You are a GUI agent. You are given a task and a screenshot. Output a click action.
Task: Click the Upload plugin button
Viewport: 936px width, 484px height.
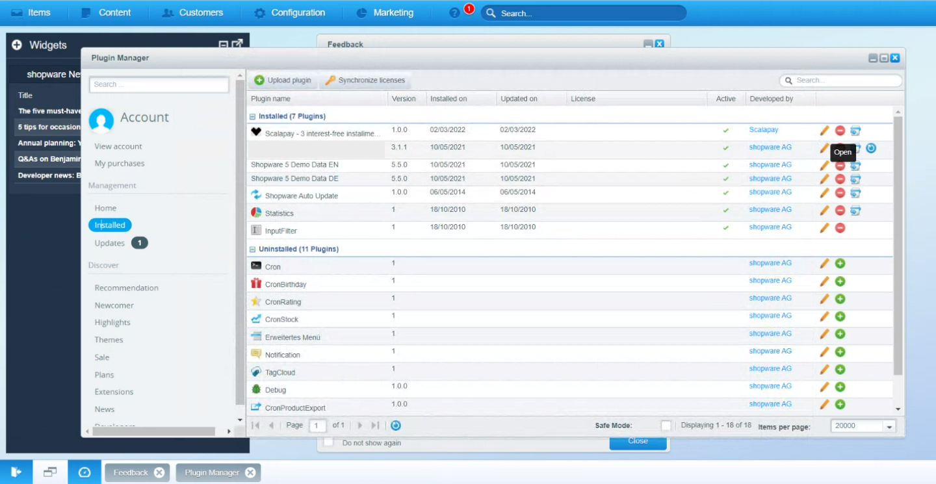283,81
